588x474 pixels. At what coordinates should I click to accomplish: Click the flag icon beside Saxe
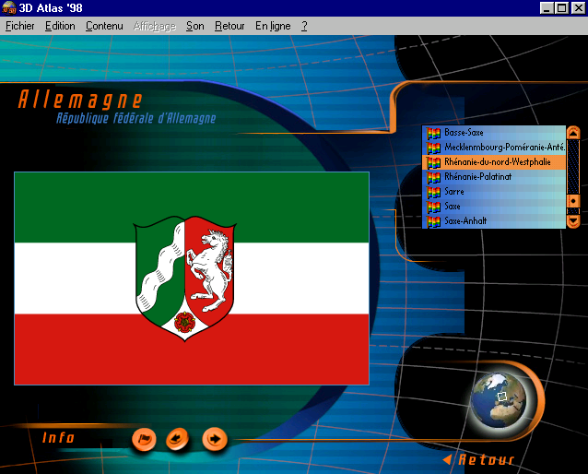(x=433, y=207)
